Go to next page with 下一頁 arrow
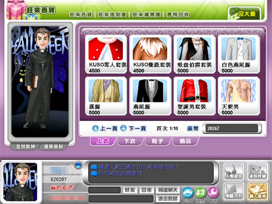 coord(133,128)
